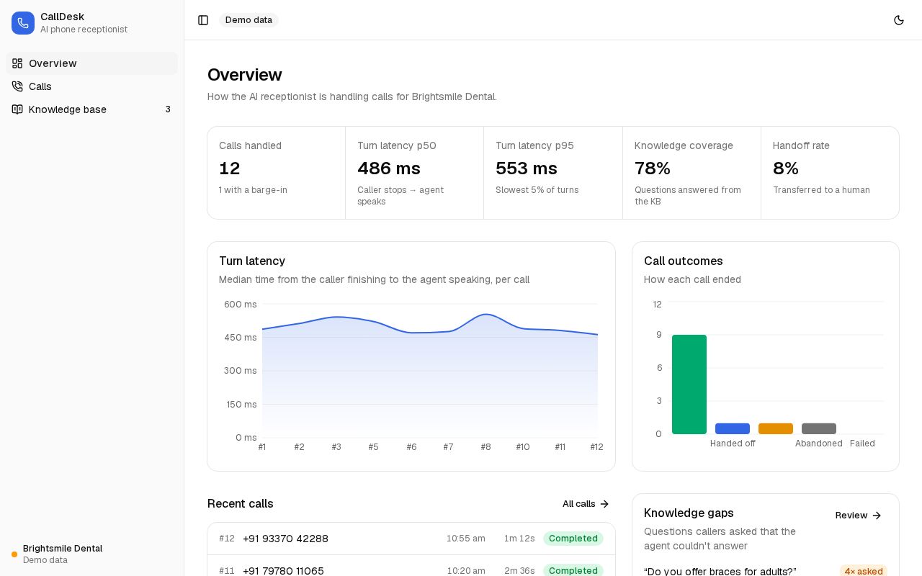Click the Brightsmile Dental account in sidebar footer
Image resolution: width=922 pixels, height=576 pixels.
(91, 554)
